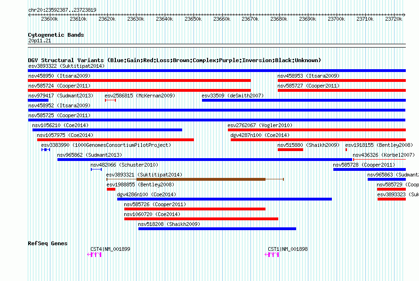Select the esv3893323 red loss bar
Screen dimensions: 419x281
(x=392, y=199)
